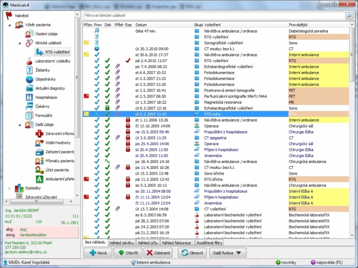
Task: Expand the Statistiky tree node
Action: coord(10,188)
